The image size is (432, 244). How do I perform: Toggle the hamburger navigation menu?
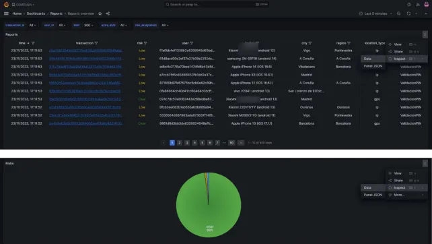point(6,13)
